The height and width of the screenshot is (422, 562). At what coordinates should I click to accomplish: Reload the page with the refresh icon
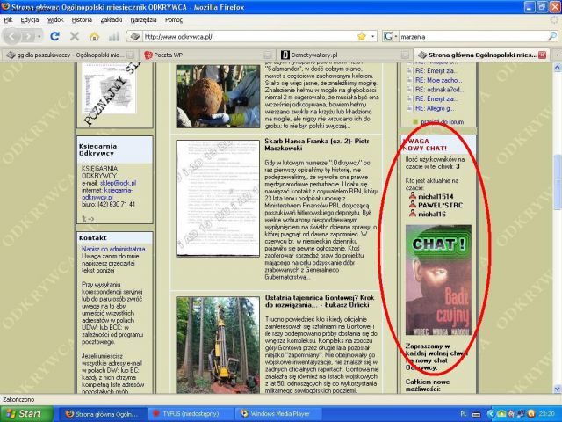point(54,36)
